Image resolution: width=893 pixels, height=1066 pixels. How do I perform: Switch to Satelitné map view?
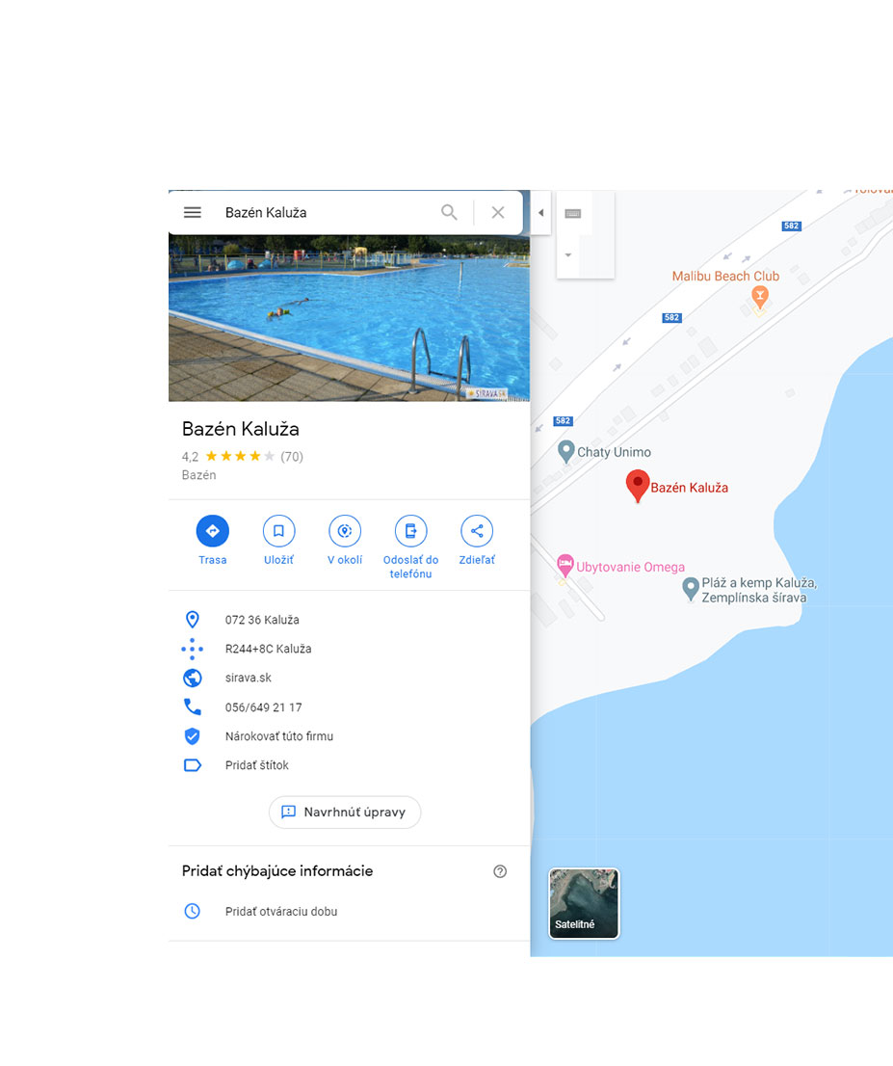(x=584, y=903)
